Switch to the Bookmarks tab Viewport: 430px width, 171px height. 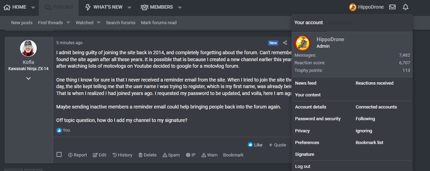point(341,22)
